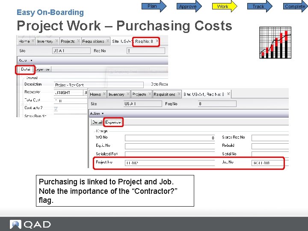Select Expense tab in back window

click(x=42, y=69)
